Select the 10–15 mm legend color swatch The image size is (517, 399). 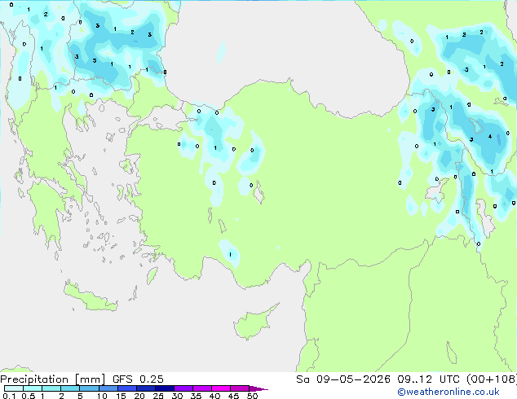click(x=108, y=388)
